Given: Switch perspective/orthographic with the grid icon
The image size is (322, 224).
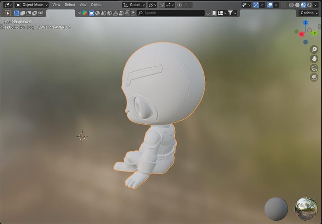Looking at the screenshot, I should [x=314, y=78].
